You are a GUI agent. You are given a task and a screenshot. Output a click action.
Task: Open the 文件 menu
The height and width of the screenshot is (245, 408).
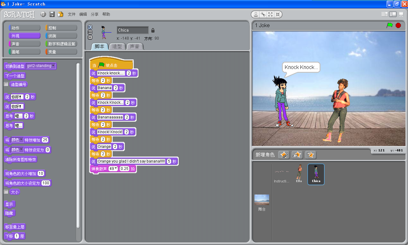coord(72,14)
